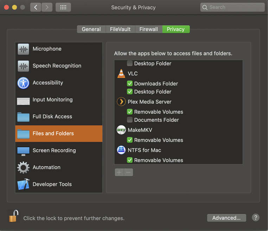Enable Plex Documents Folder access
Screen dimensions: 268x231
pos(130,120)
